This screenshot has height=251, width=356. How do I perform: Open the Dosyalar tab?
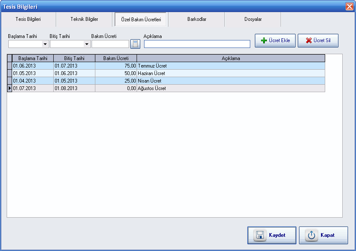253,19
